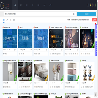The image size is (98, 98).
Task: Click the green icon beside the Rabbit Toys title
Action: click(x=81, y=60)
